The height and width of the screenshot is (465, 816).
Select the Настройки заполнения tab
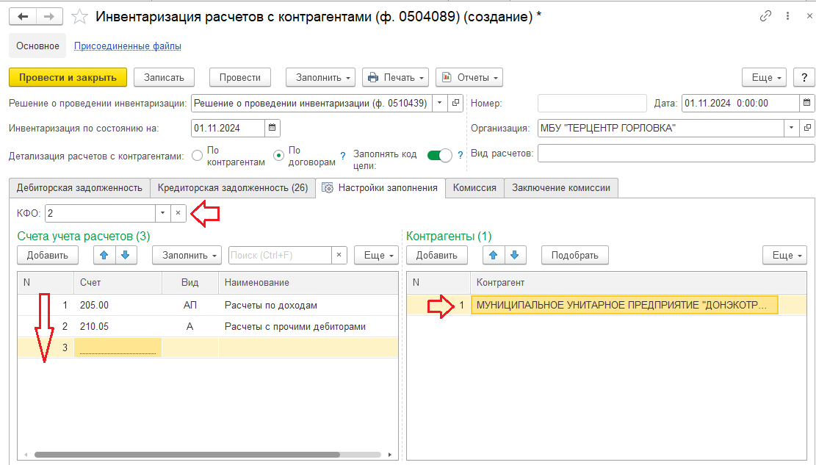coord(380,188)
